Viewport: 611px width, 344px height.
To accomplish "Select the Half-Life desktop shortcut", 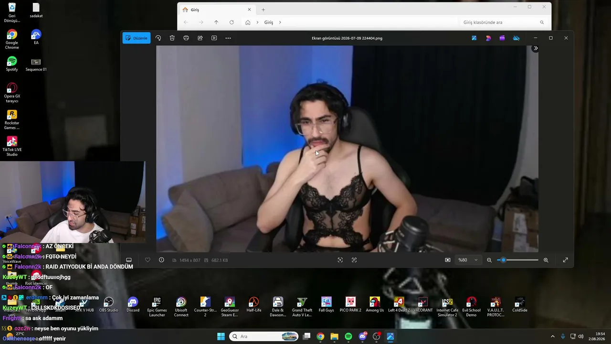I will pyautogui.click(x=254, y=305).
